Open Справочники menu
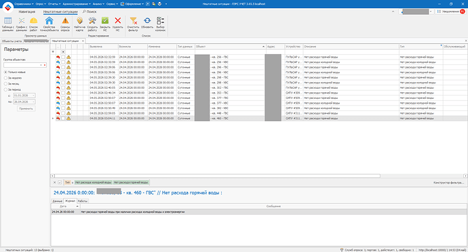Screen dimensions: 468x252 24,4
